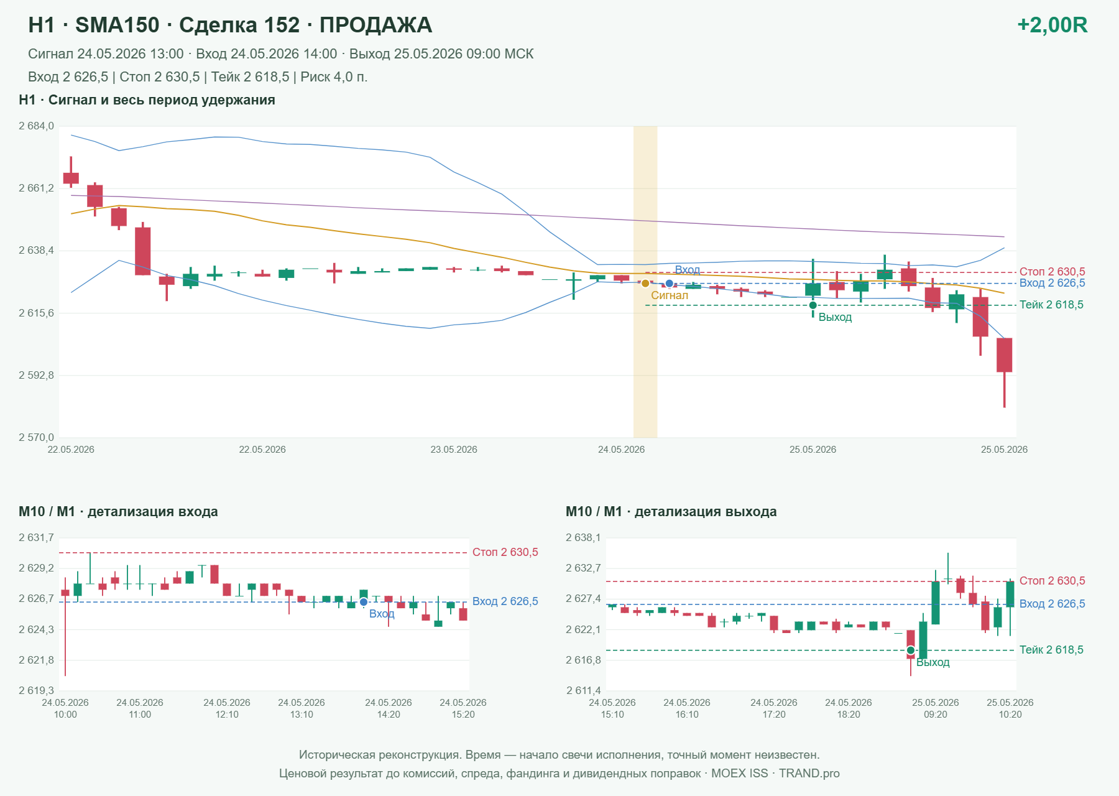Click the 23.05.2026 date axis label

[x=454, y=450]
